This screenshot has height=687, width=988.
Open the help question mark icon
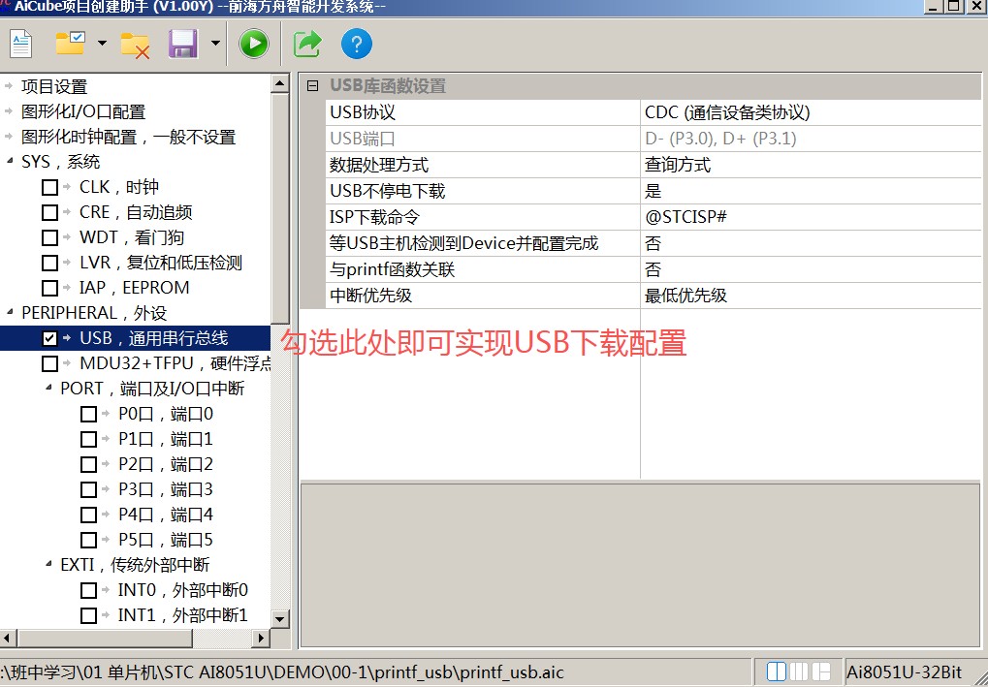(355, 43)
